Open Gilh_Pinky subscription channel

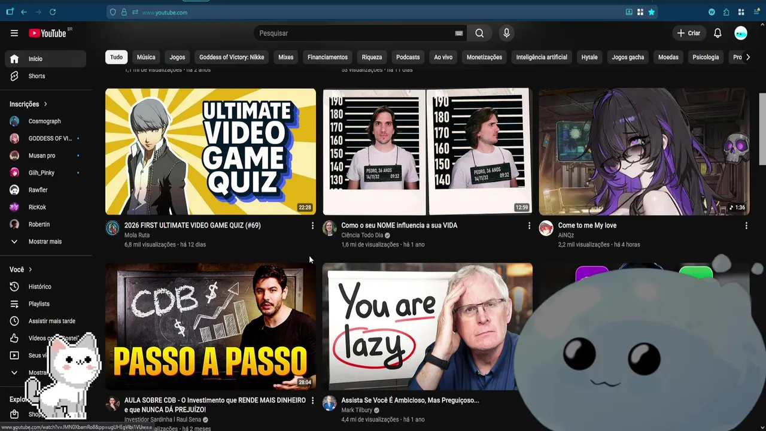(x=45, y=173)
